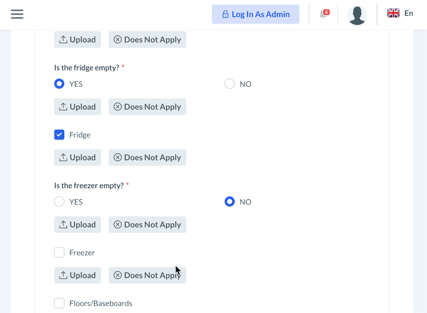Image resolution: width=427 pixels, height=313 pixels.
Task: Select NO for fridge empty question
Action: click(230, 84)
